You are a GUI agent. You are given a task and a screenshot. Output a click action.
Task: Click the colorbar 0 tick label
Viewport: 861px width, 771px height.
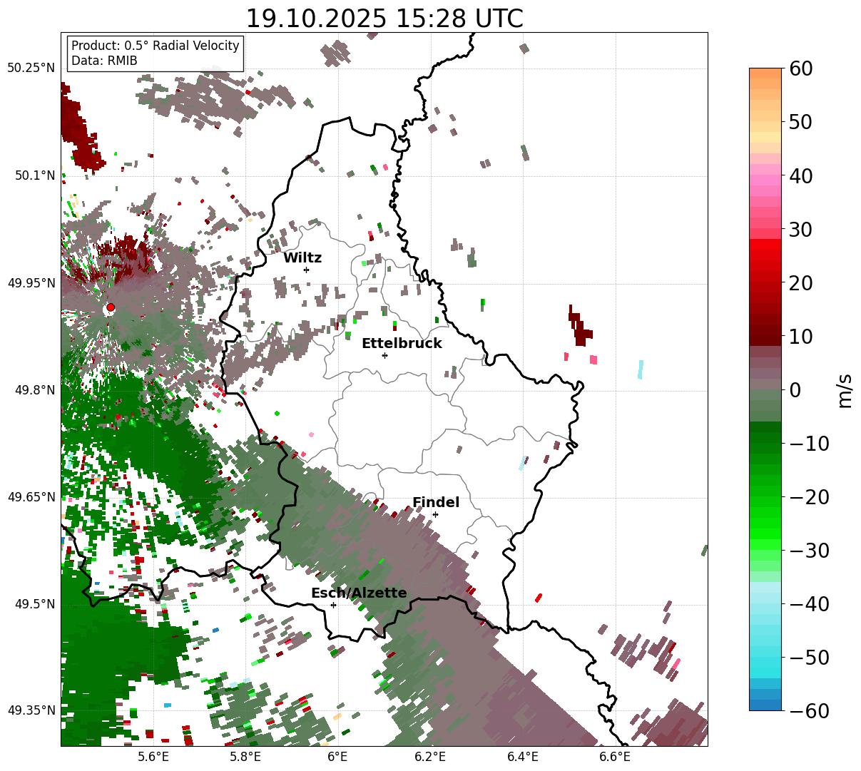795,390
